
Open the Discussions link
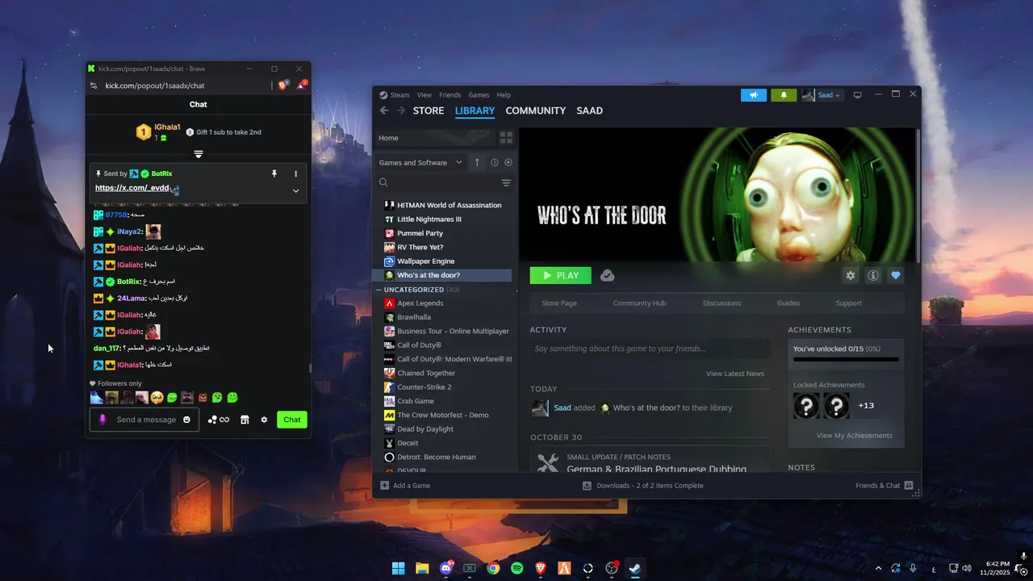(x=721, y=303)
